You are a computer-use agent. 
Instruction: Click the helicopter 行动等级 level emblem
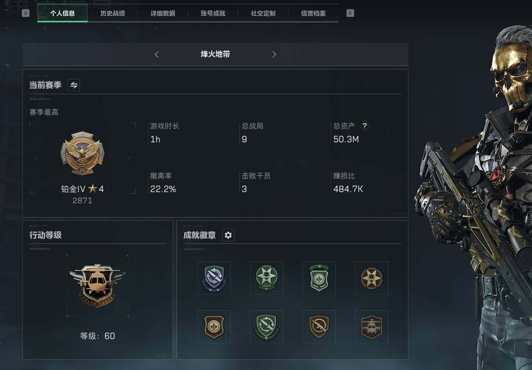pyautogui.click(x=97, y=286)
